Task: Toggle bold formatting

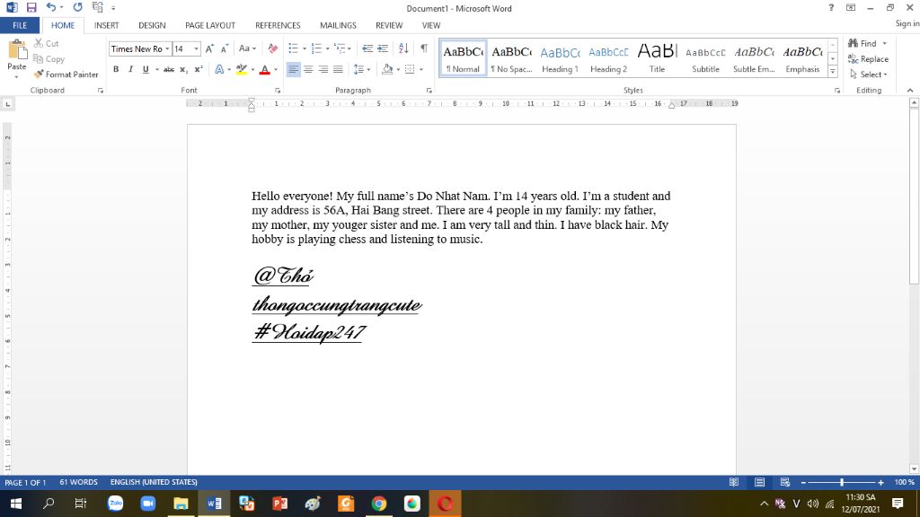Action: pos(116,69)
